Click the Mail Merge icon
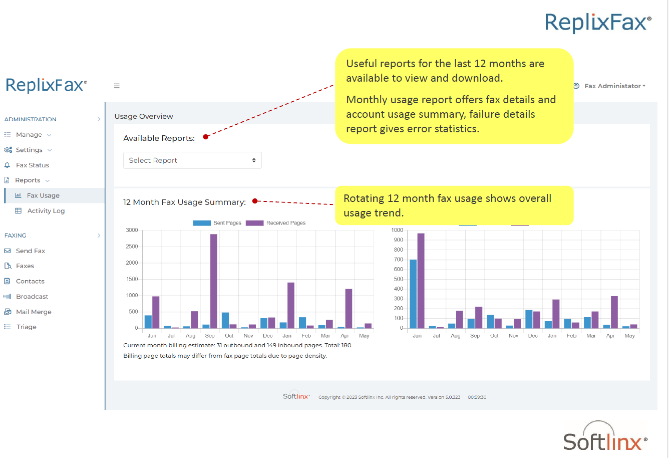This screenshot has height=458, width=669. [x=7, y=312]
